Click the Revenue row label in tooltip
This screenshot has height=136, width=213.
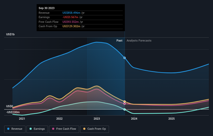click(x=44, y=13)
